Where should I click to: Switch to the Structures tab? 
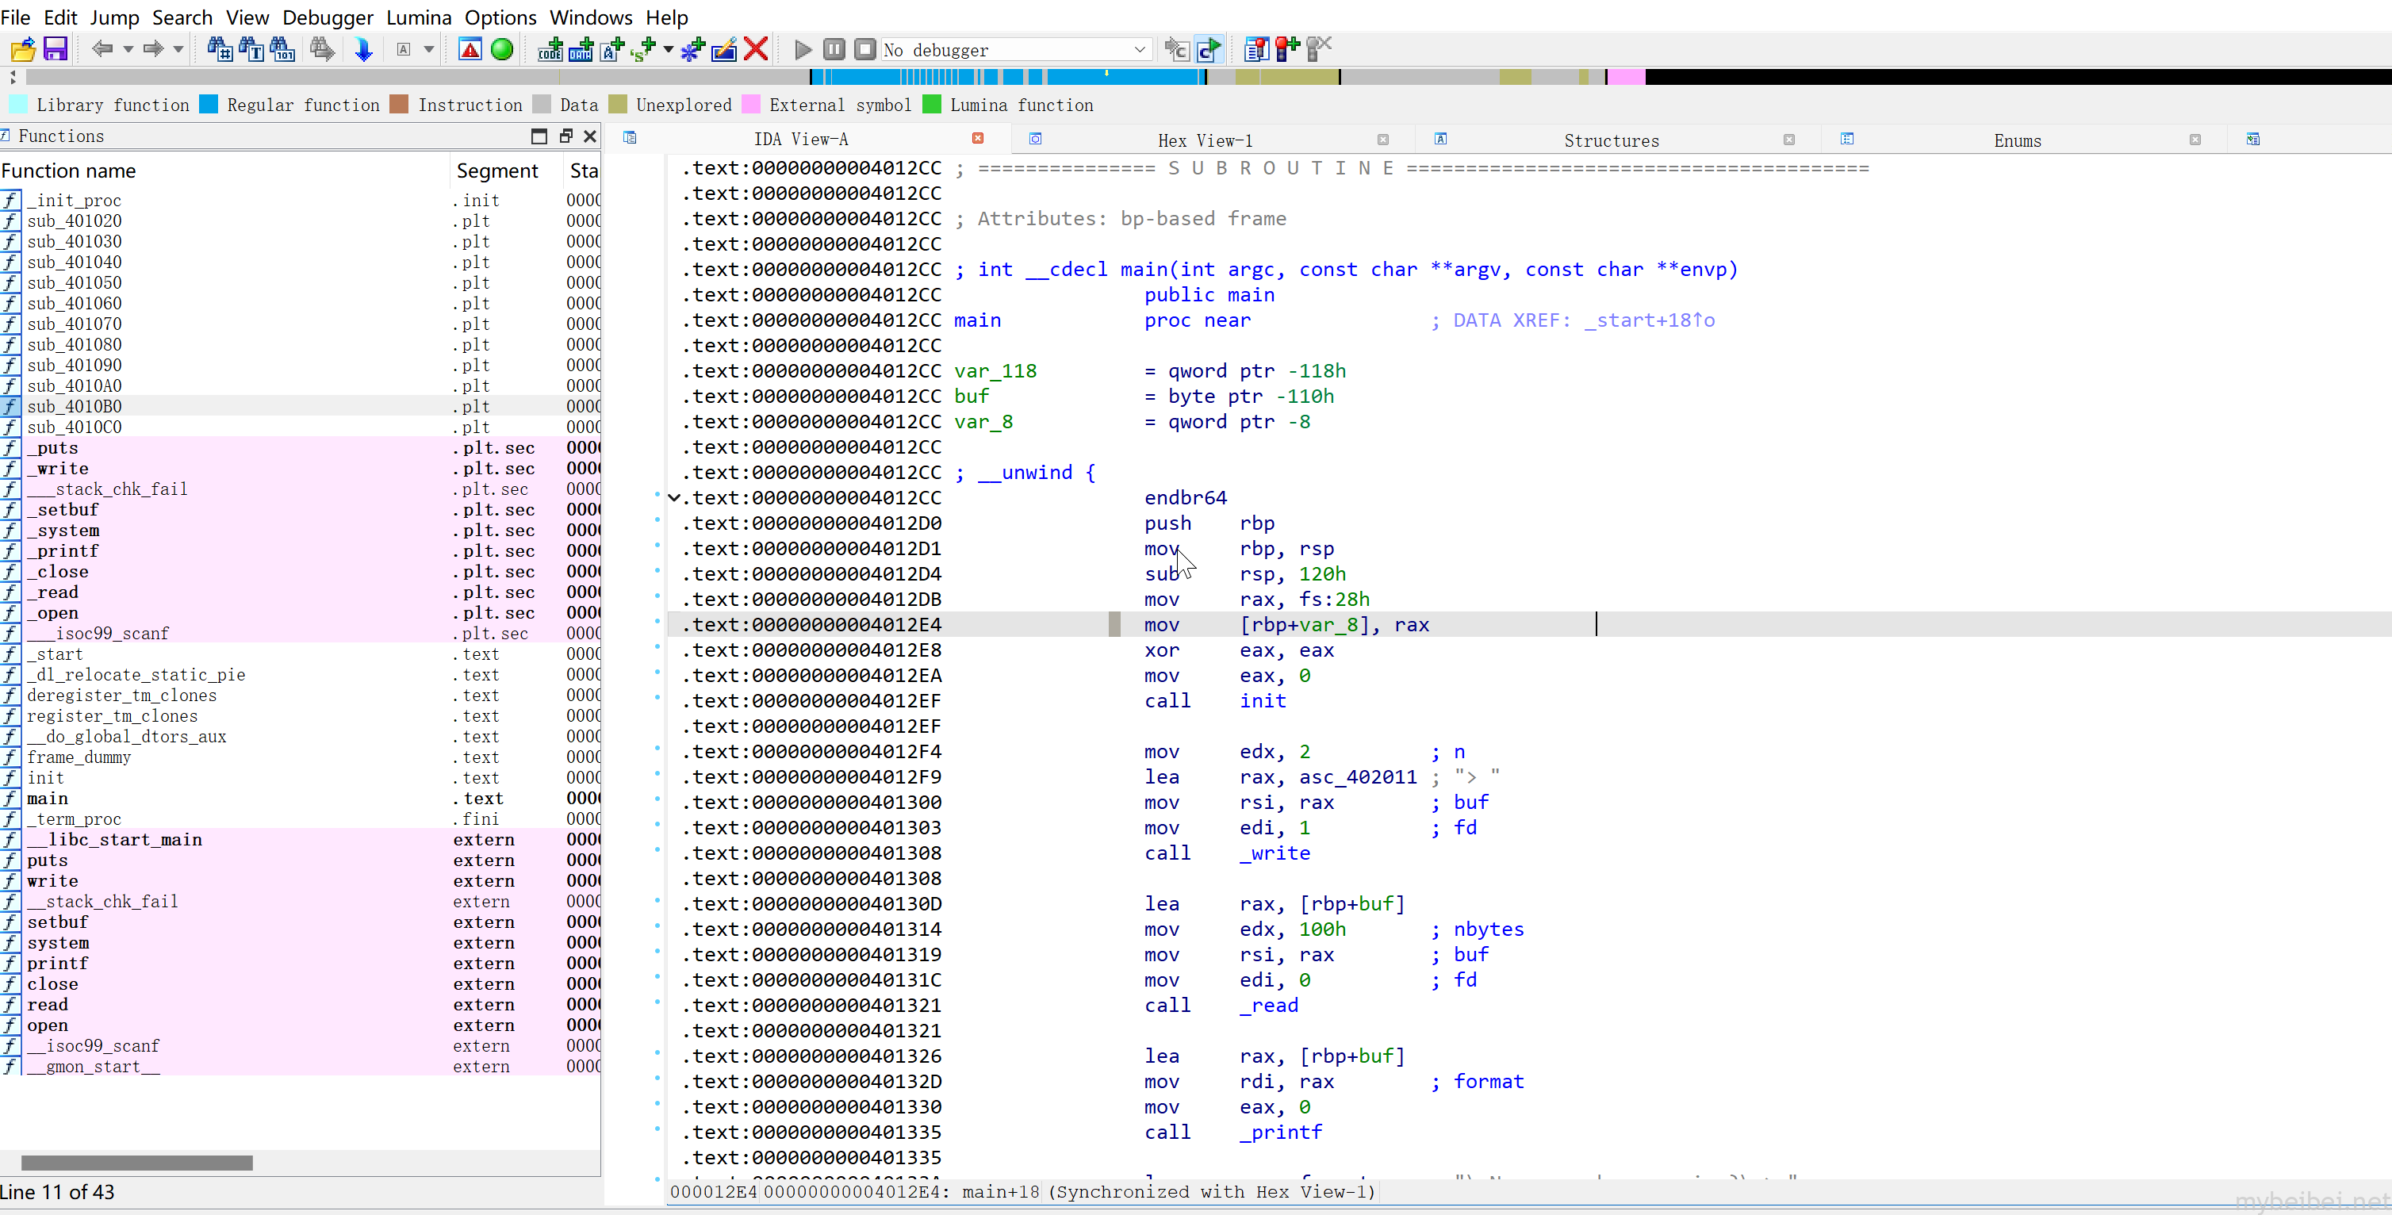pyautogui.click(x=1611, y=140)
